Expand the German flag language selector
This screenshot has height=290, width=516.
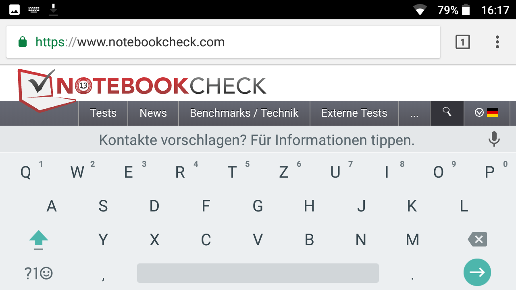tap(486, 113)
